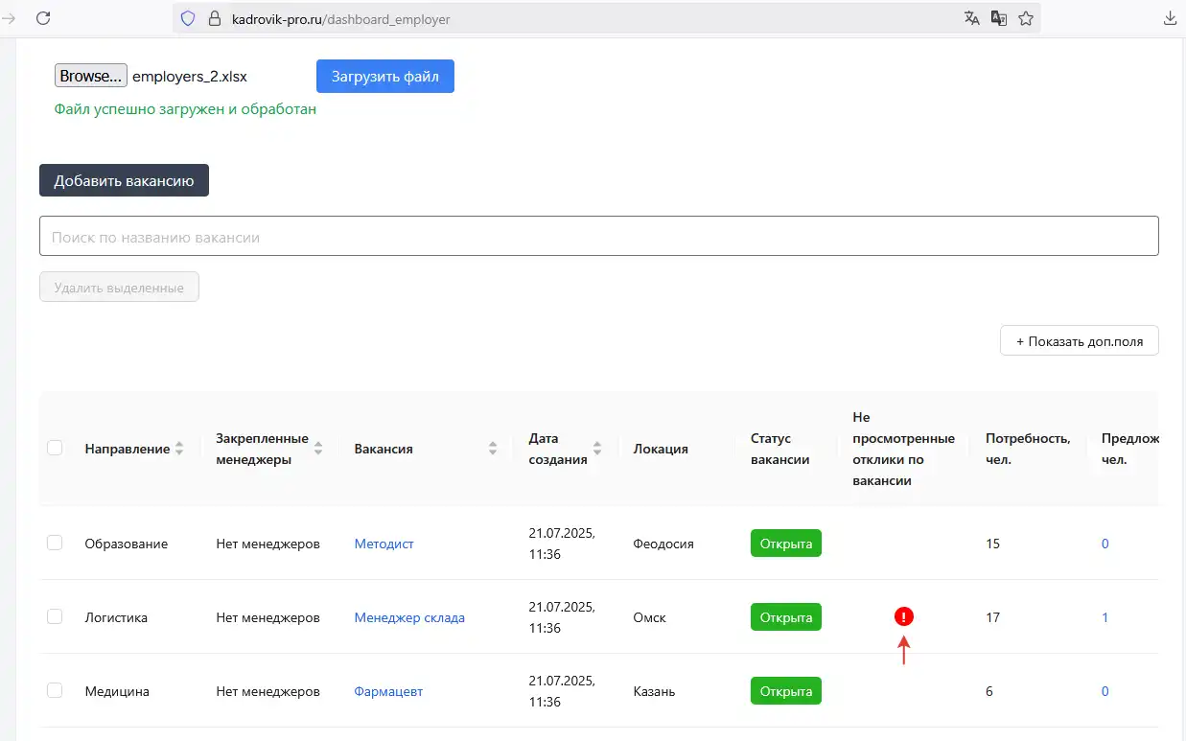Check the box for Образование row

point(55,543)
